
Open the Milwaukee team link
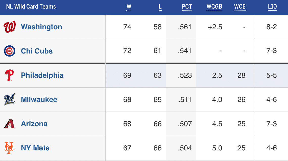point(39,99)
